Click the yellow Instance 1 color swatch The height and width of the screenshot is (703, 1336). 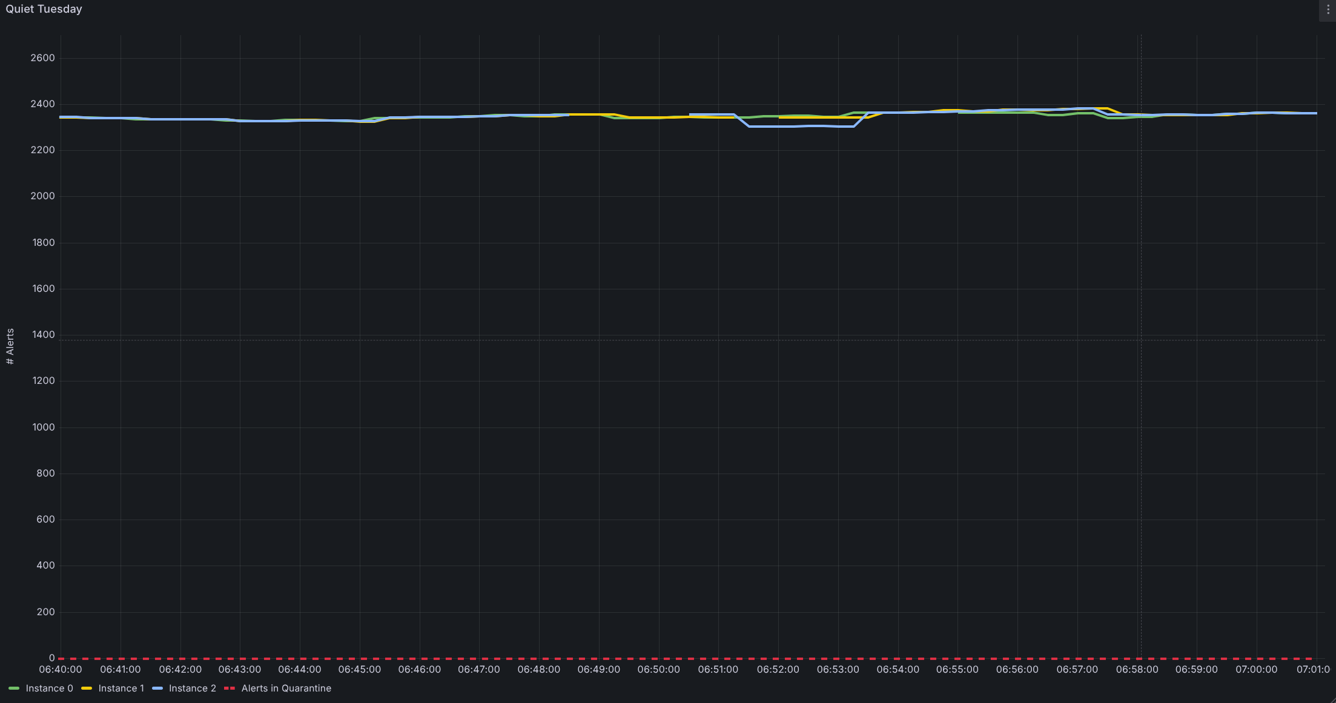(x=87, y=688)
